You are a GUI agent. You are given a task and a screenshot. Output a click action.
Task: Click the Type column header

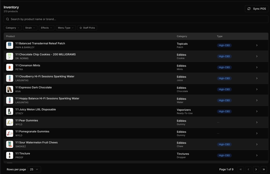pyautogui.click(x=220, y=36)
